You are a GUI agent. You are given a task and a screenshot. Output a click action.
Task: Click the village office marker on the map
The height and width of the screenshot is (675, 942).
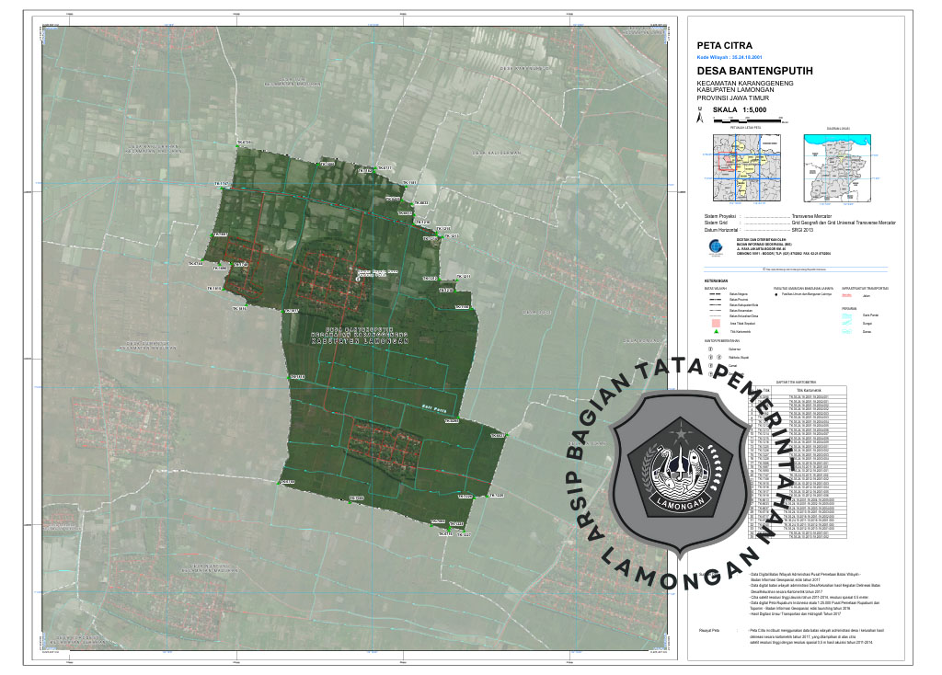coord(360,274)
